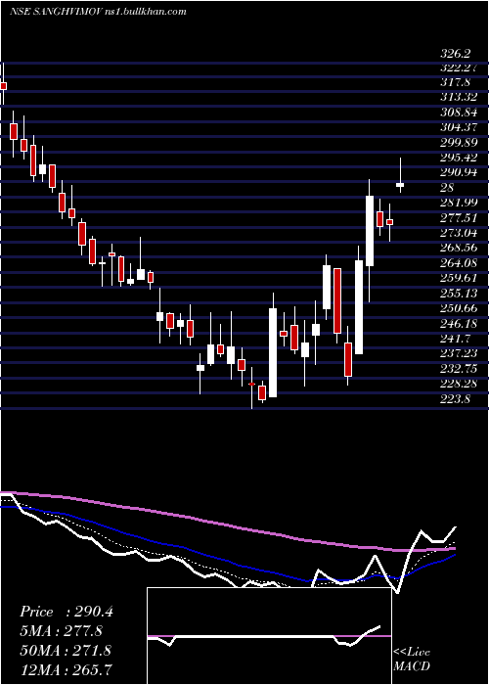Viewport: 489px width, 685px height.
Task: Click the Price : 290.4 readout
Action: click(66, 612)
